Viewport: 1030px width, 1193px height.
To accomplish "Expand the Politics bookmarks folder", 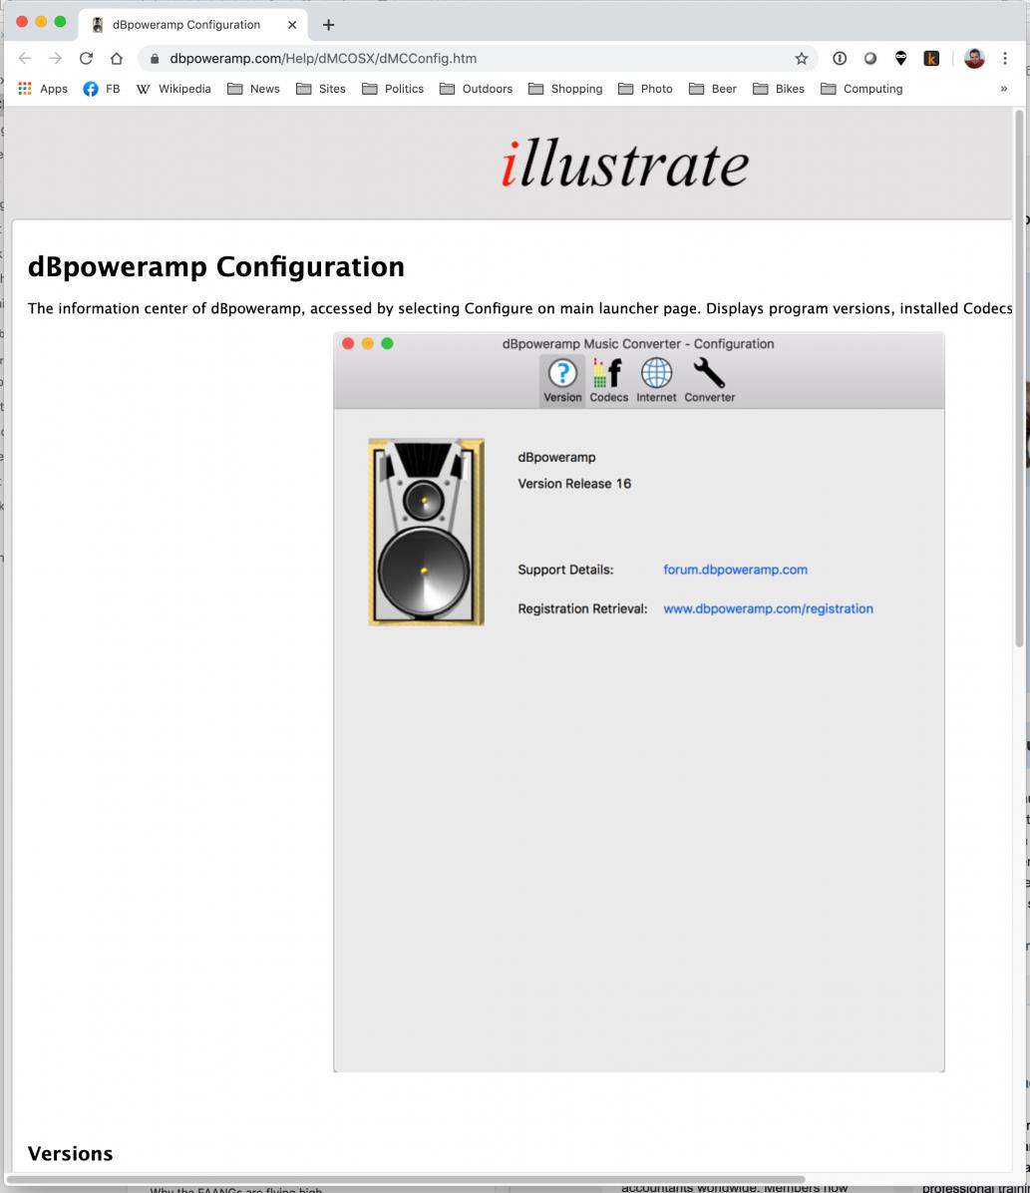I will 393,89.
